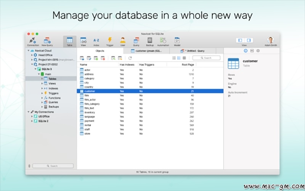Toggle the left sidebar pane view button
305x191 pixels.
[x=240, y=40]
